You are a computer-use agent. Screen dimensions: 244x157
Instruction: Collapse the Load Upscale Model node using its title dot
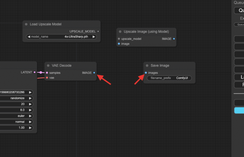click(x=26, y=24)
